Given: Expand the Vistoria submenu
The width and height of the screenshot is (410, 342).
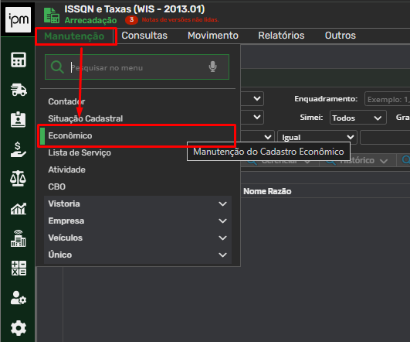Looking at the screenshot, I should coord(137,204).
